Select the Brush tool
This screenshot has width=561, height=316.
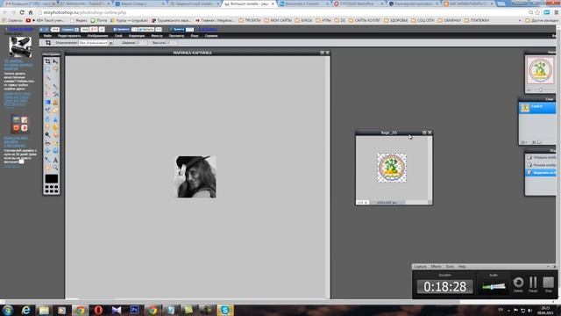pyautogui.click(x=55, y=87)
